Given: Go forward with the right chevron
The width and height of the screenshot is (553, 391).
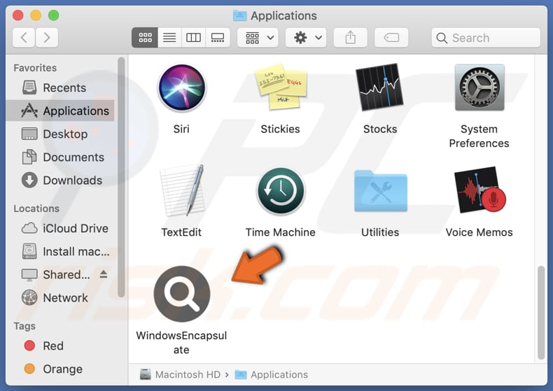Looking at the screenshot, I should pyautogui.click(x=47, y=37).
